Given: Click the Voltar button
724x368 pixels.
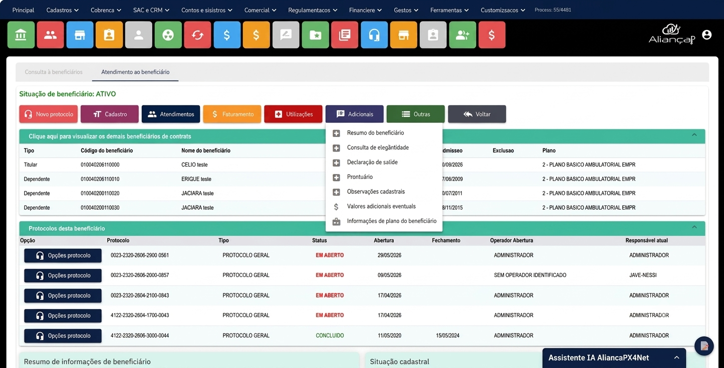Looking at the screenshot, I should pos(477,114).
